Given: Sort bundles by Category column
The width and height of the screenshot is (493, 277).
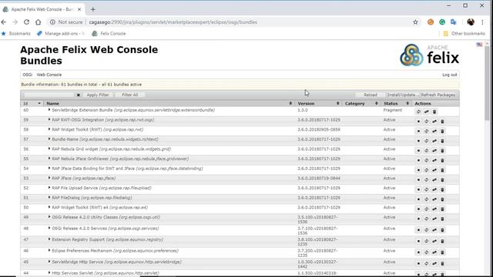Looking at the screenshot, I should point(361,103).
